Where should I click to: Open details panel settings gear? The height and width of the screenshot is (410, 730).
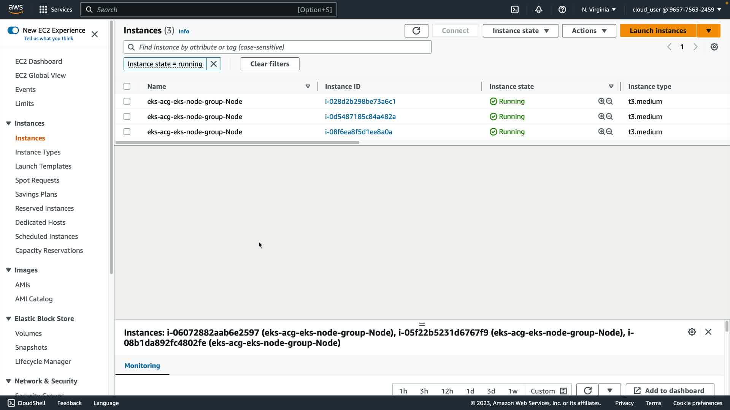(692, 332)
